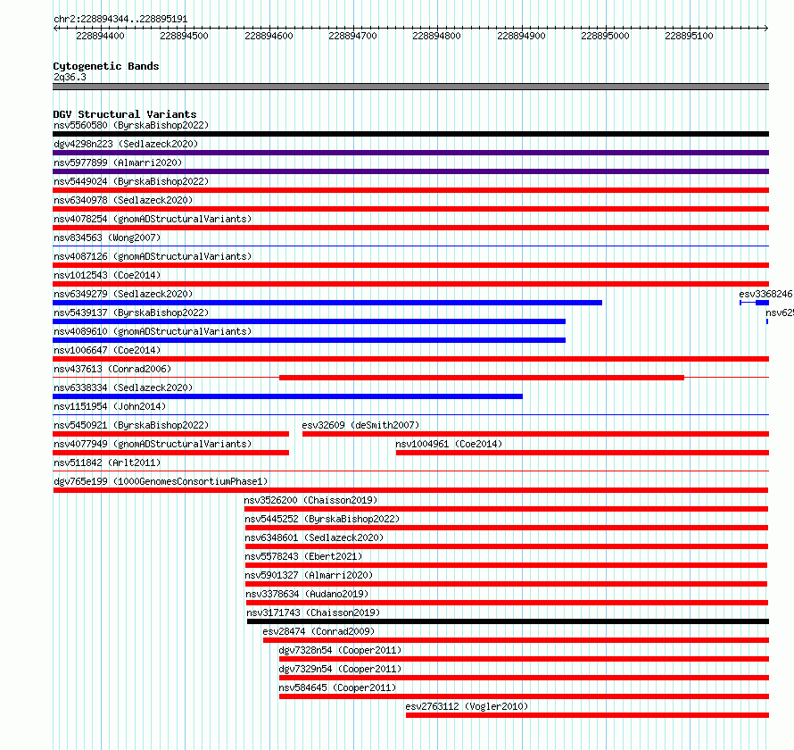This screenshot has width=794, height=750.
Task: Select the nsv4078254 (gnomADStructuralVariants) label
Action: (x=153, y=219)
